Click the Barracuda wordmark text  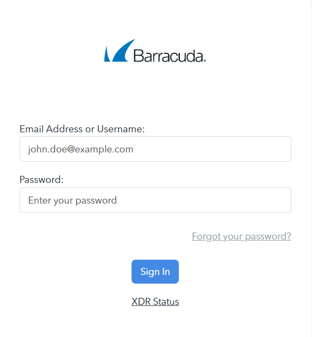(169, 56)
